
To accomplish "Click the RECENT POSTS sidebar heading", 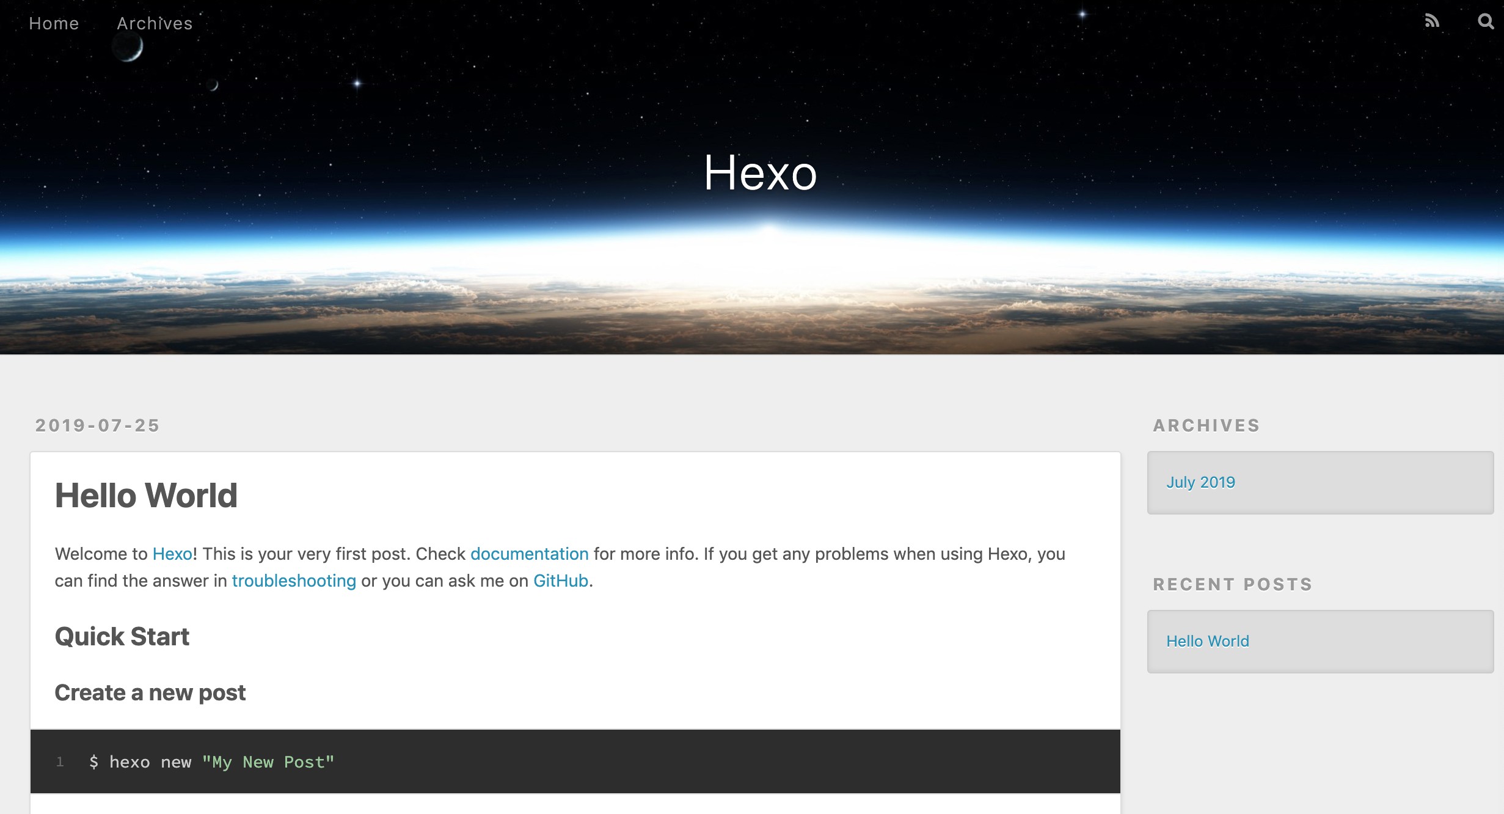I will (1232, 584).
